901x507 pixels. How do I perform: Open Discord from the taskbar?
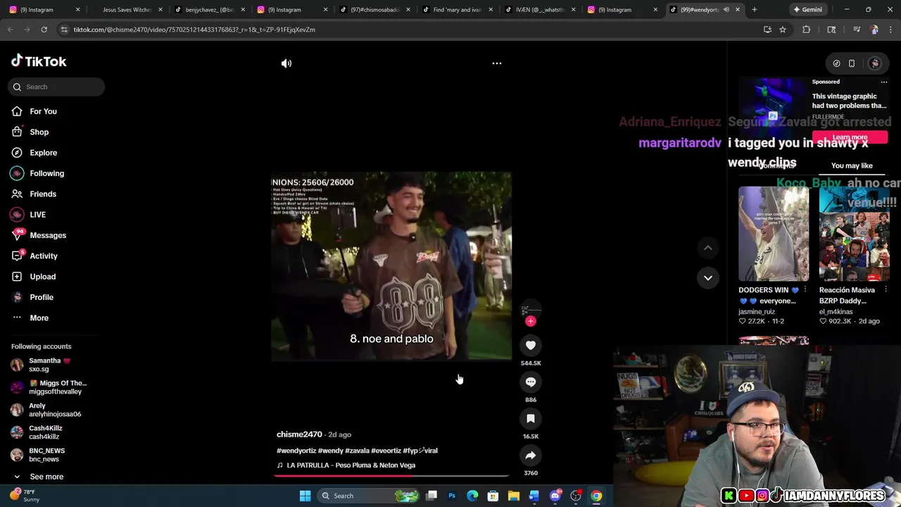555,496
